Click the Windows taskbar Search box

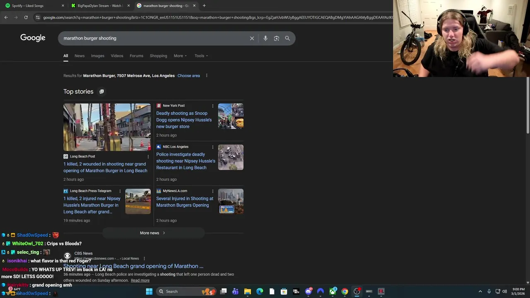tap(185, 291)
